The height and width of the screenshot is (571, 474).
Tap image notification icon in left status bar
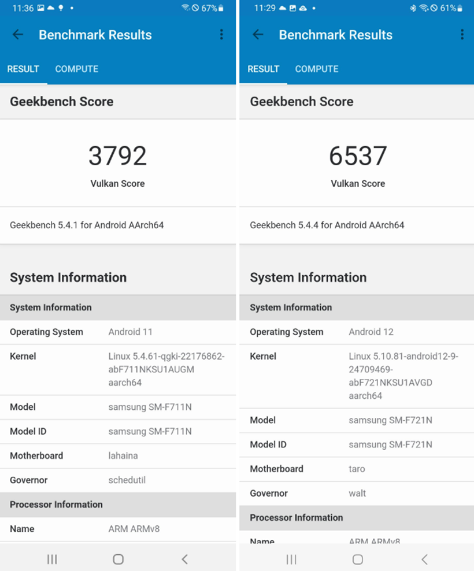(41, 8)
